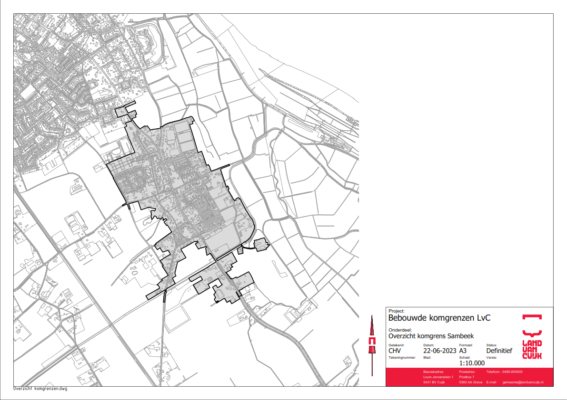Click the postal address 'Postbus 7'
The height and width of the screenshot is (400, 567).
[467, 377]
